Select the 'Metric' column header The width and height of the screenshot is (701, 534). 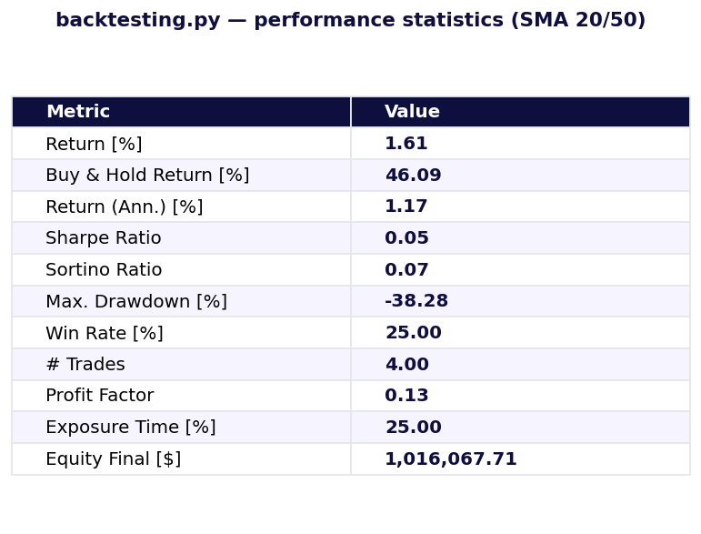[x=182, y=111]
